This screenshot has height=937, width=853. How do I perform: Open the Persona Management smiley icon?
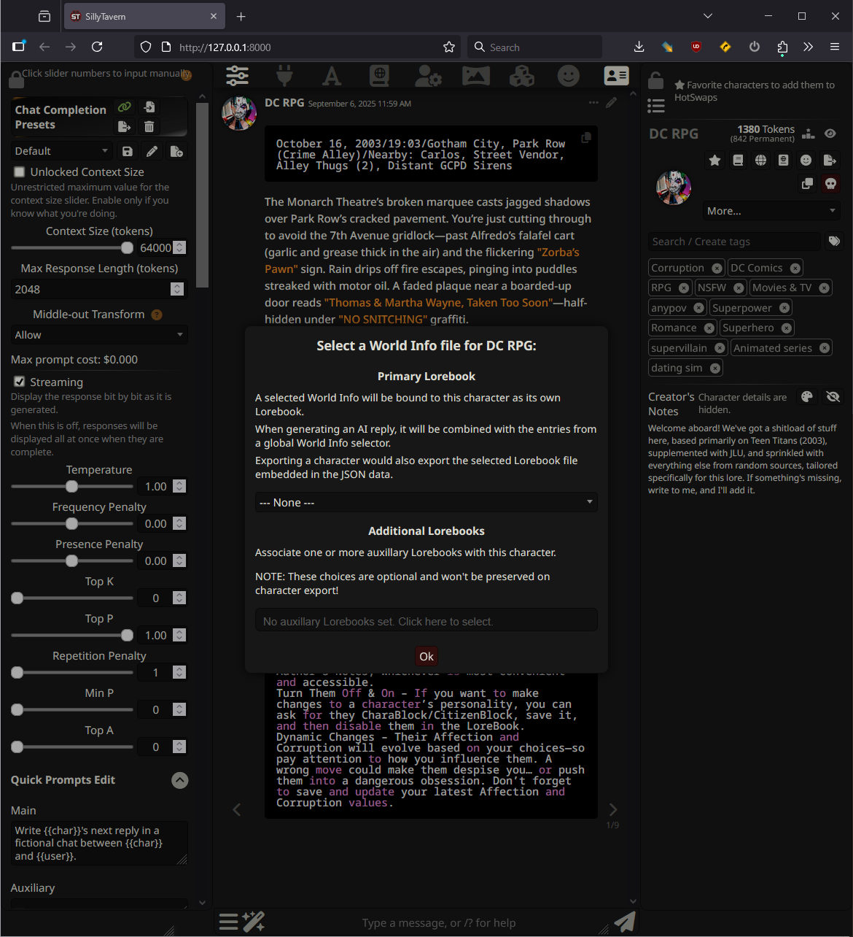click(x=569, y=75)
